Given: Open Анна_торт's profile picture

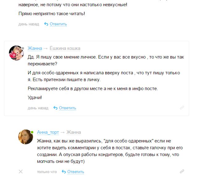Looking at the screenshot, I should [x=26, y=137].
